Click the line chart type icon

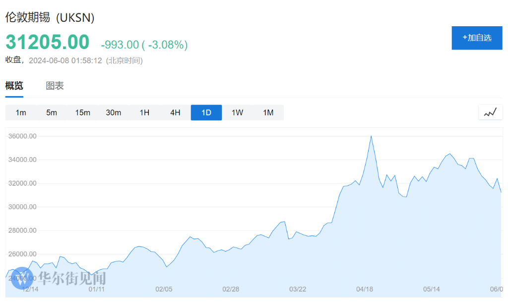pyautogui.click(x=490, y=112)
